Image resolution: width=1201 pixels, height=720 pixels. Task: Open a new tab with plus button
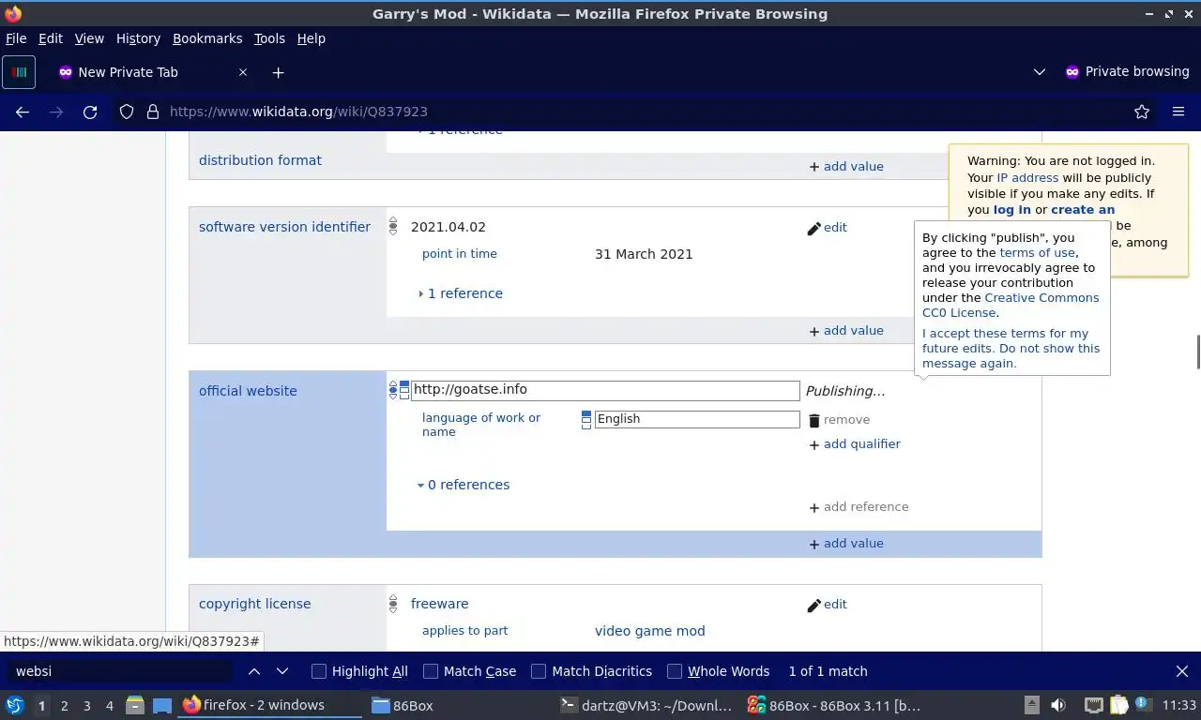(x=278, y=72)
